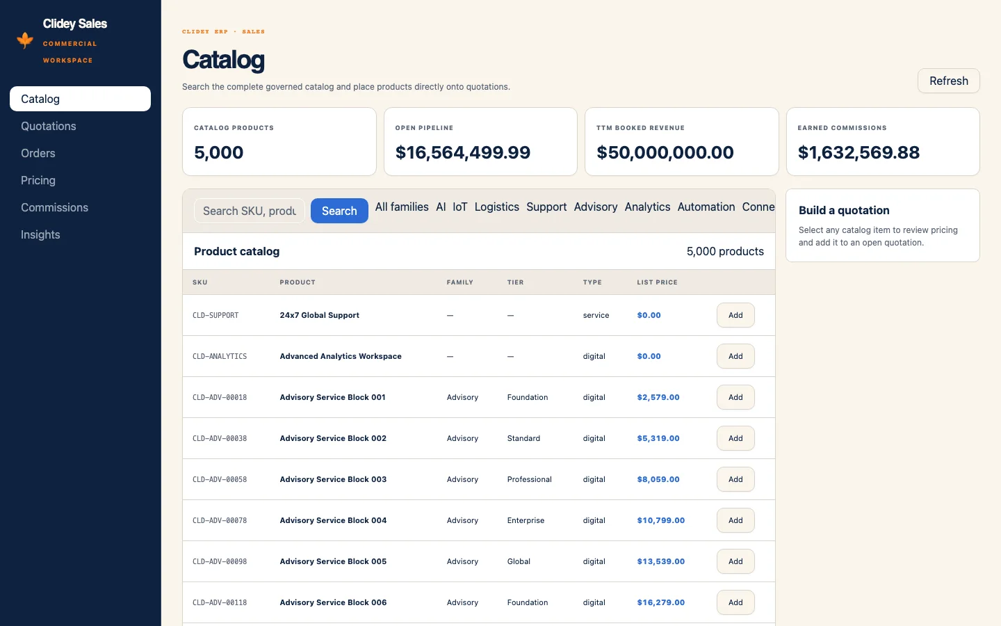Click the $5,319.00 list price
The height and width of the screenshot is (626, 1001).
658,438
